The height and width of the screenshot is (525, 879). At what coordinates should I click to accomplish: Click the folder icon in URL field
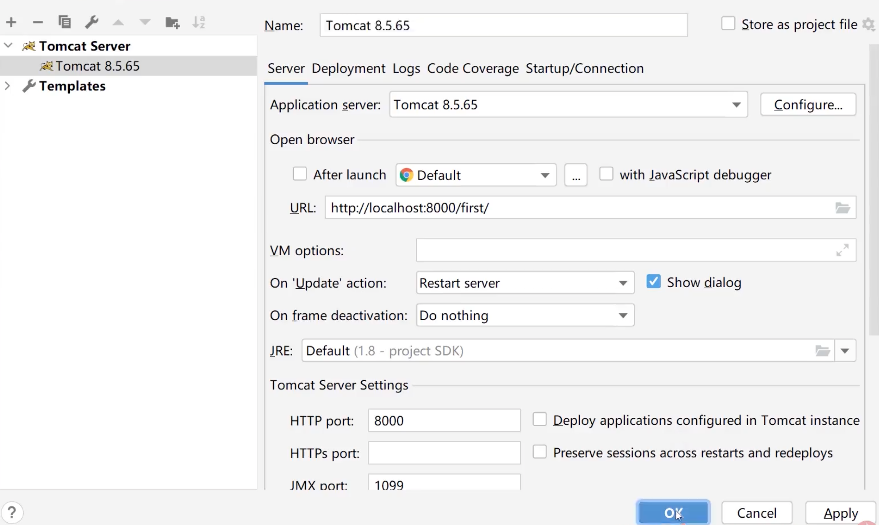click(x=842, y=208)
